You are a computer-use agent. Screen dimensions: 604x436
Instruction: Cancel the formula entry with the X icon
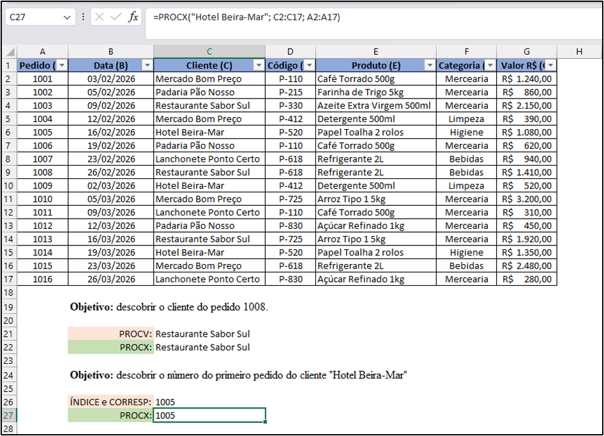pos(99,17)
